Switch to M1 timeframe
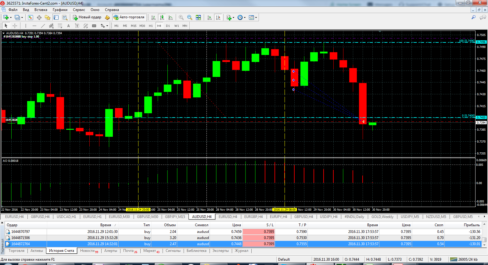Image resolution: width=488 pixels, height=265 pixels. click(117, 26)
